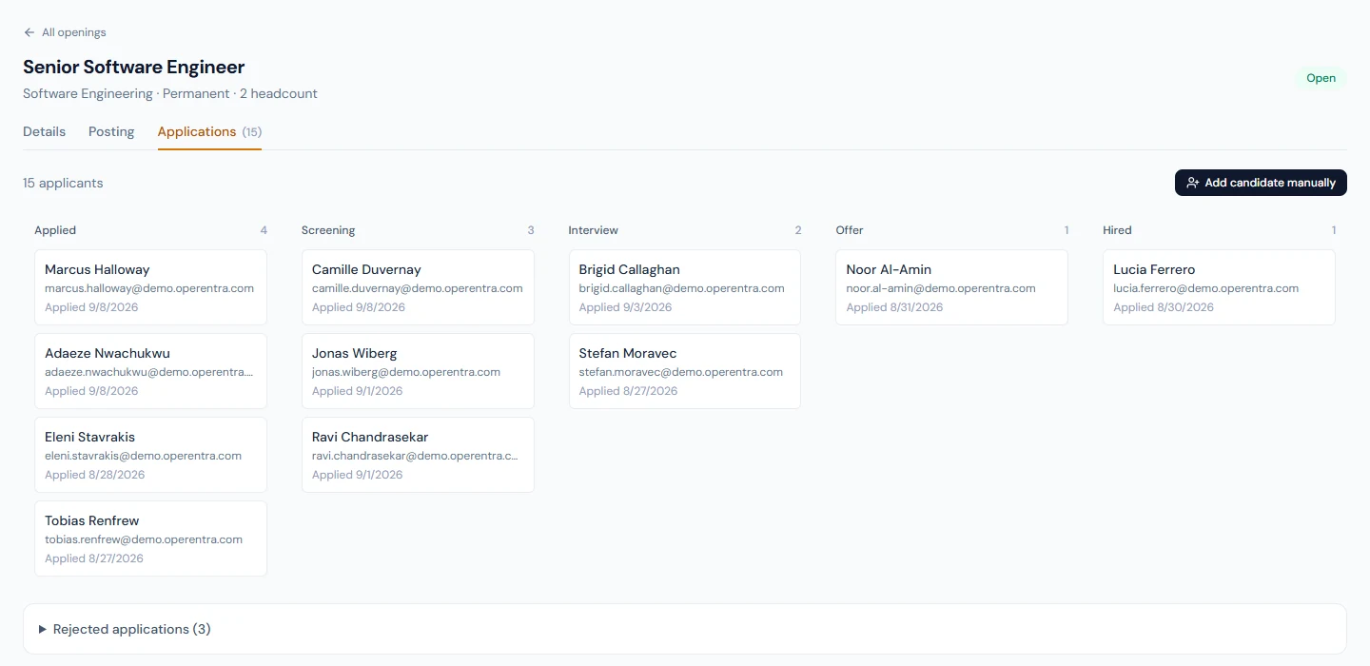Open Marcus Halloway's applicant card
The image size is (1370, 666).
tap(150, 287)
